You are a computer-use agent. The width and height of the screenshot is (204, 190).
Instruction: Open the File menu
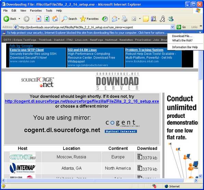click(5, 11)
